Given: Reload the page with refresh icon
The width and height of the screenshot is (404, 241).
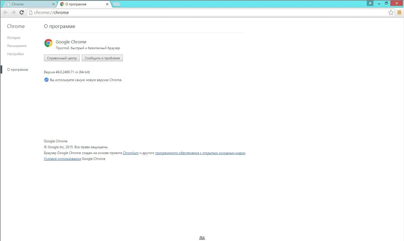Looking at the screenshot, I should coord(22,12).
